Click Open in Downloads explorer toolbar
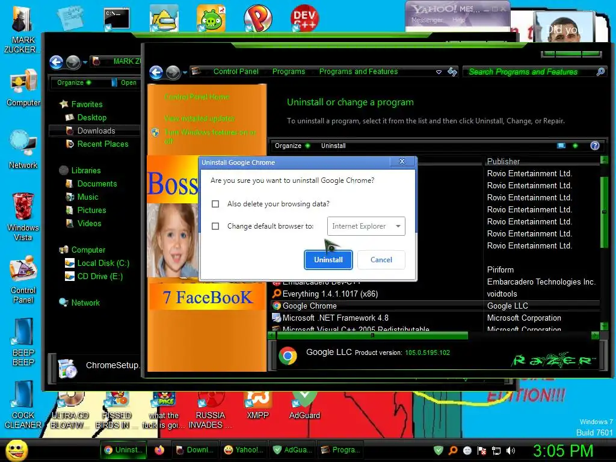616x462 pixels. tap(124, 82)
